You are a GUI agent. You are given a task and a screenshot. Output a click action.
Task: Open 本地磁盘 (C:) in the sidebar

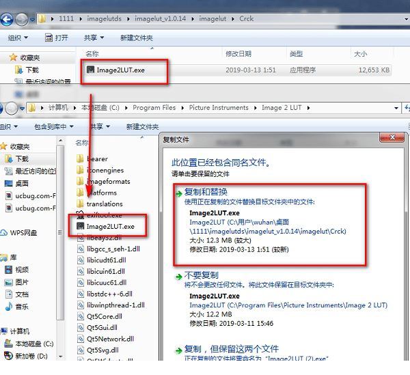coord(29,344)
